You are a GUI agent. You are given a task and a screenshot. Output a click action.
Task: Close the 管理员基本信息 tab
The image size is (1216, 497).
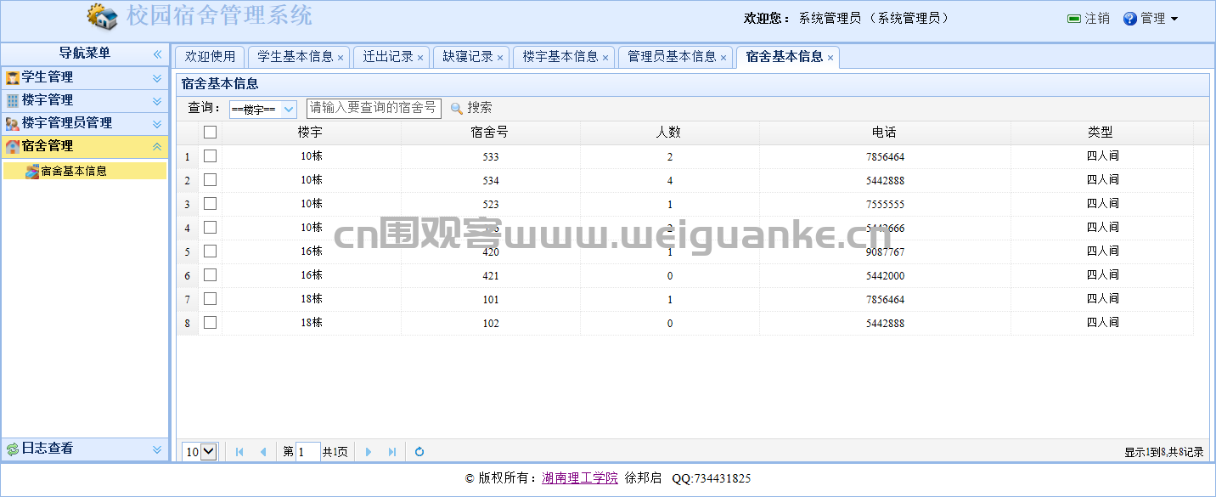click(x=723, y=58)
